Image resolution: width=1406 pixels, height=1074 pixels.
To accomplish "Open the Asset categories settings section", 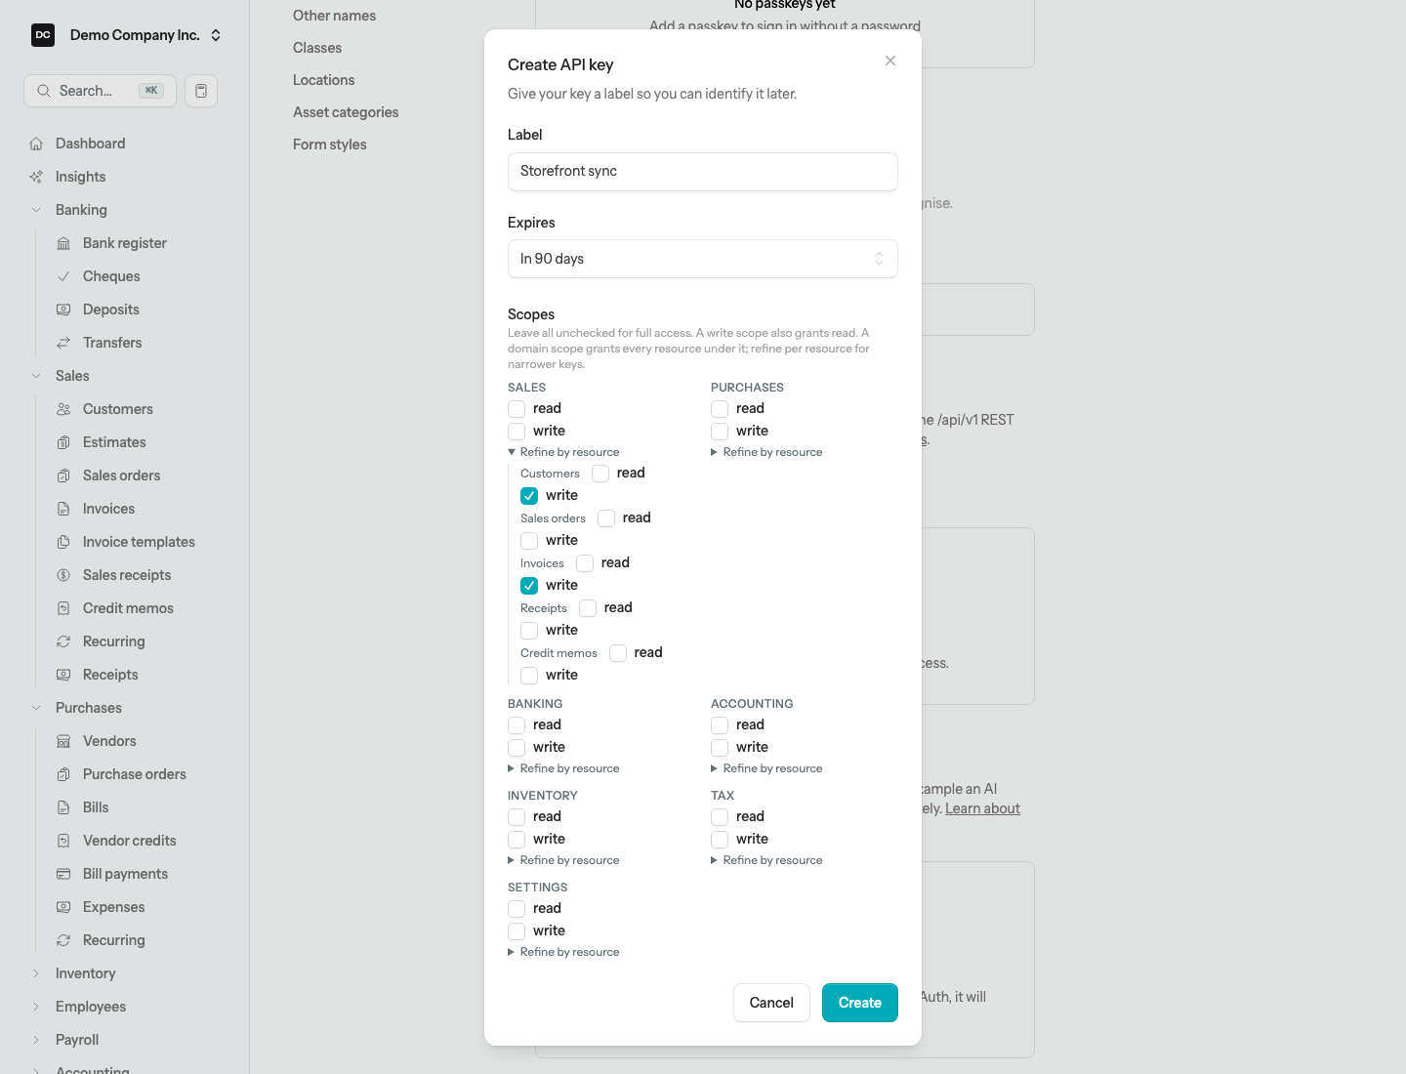I will pos(346,112).
